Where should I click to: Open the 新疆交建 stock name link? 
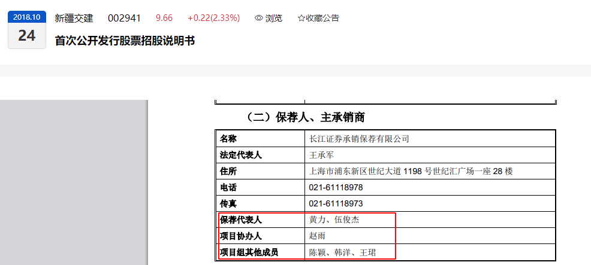74,18
